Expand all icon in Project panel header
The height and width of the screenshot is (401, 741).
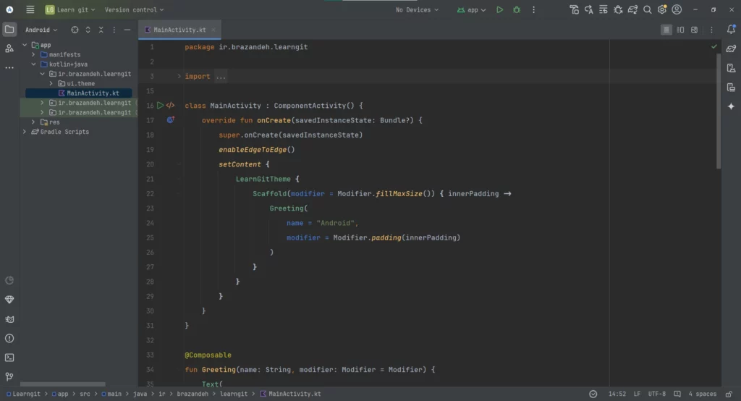click(88, 30)
